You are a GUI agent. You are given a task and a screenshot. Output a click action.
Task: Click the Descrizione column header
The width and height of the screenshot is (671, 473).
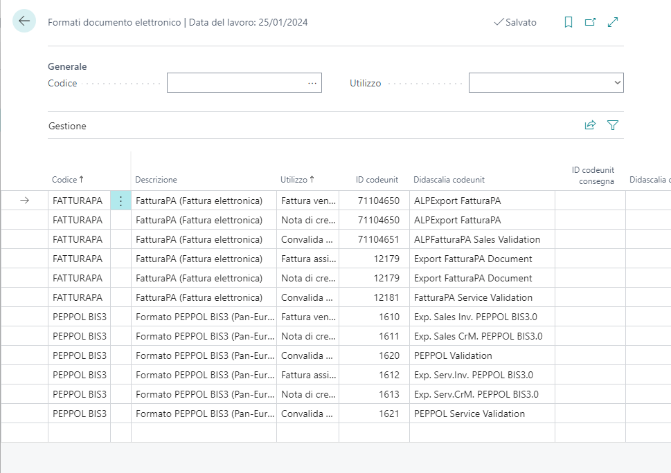click(x=156, y=180)
